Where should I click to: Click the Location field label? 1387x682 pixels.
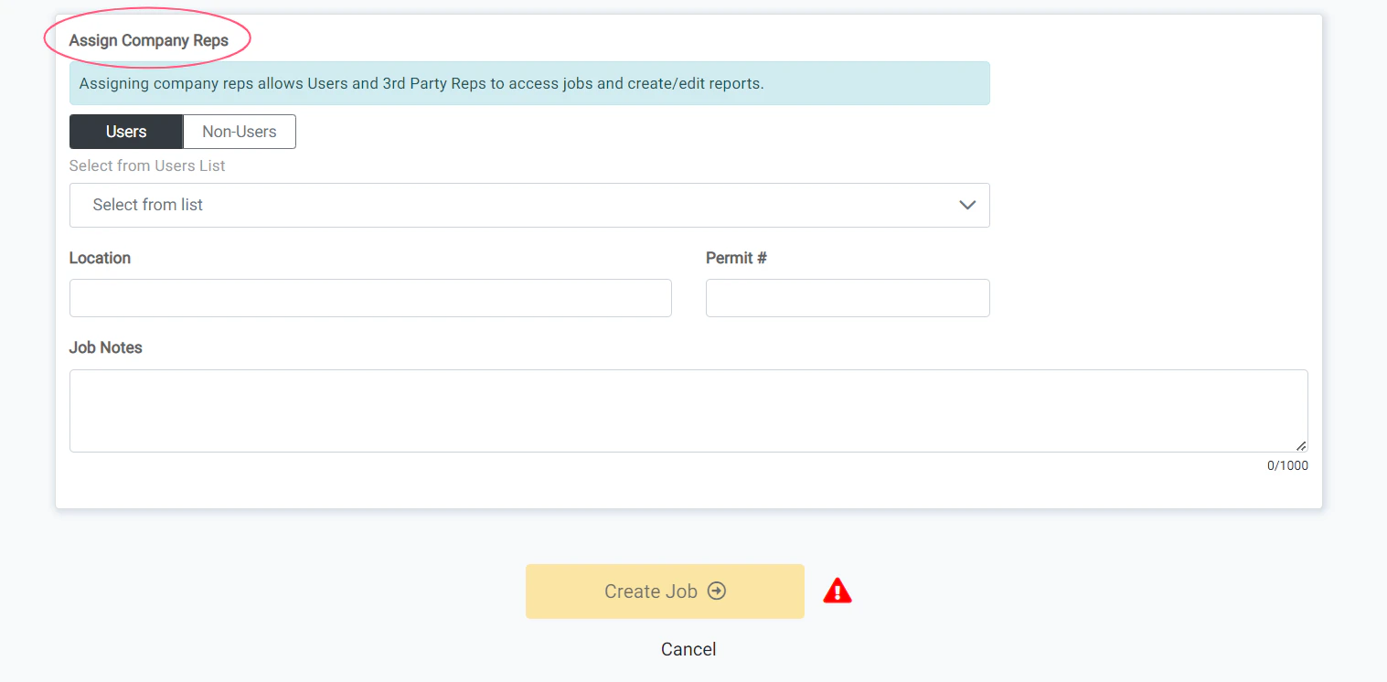tap(100, 258)
